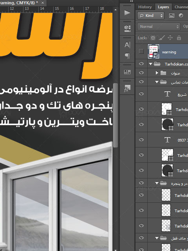Collapse the جای قفل group
Screen dimensions: 188x251
coord(157,238)
